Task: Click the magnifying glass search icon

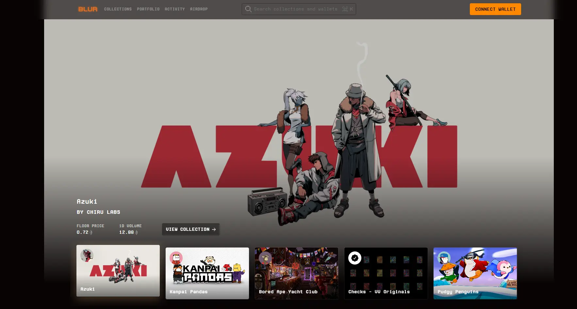Action: point(248,9)
